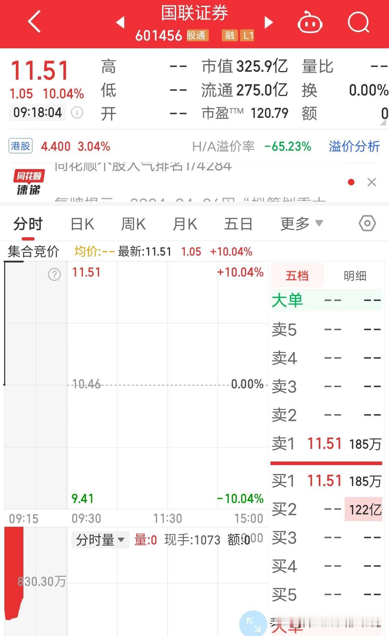The height and width of the screenshot is (636, 389).
Task: Tap the 买4 order row
Action: tap(326, 566)
